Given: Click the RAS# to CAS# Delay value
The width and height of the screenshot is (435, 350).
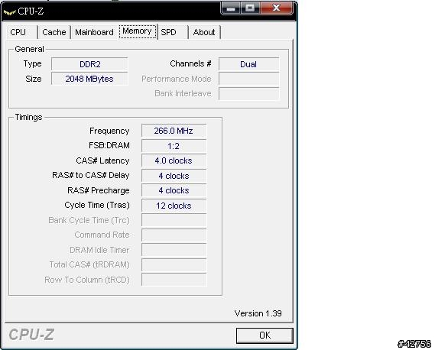Looking at the screenshot, I should click(174, 176).
